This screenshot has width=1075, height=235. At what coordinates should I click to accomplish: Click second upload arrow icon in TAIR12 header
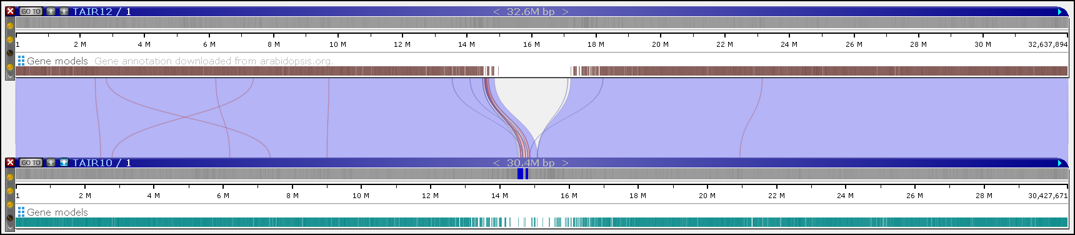pos(64,11)
